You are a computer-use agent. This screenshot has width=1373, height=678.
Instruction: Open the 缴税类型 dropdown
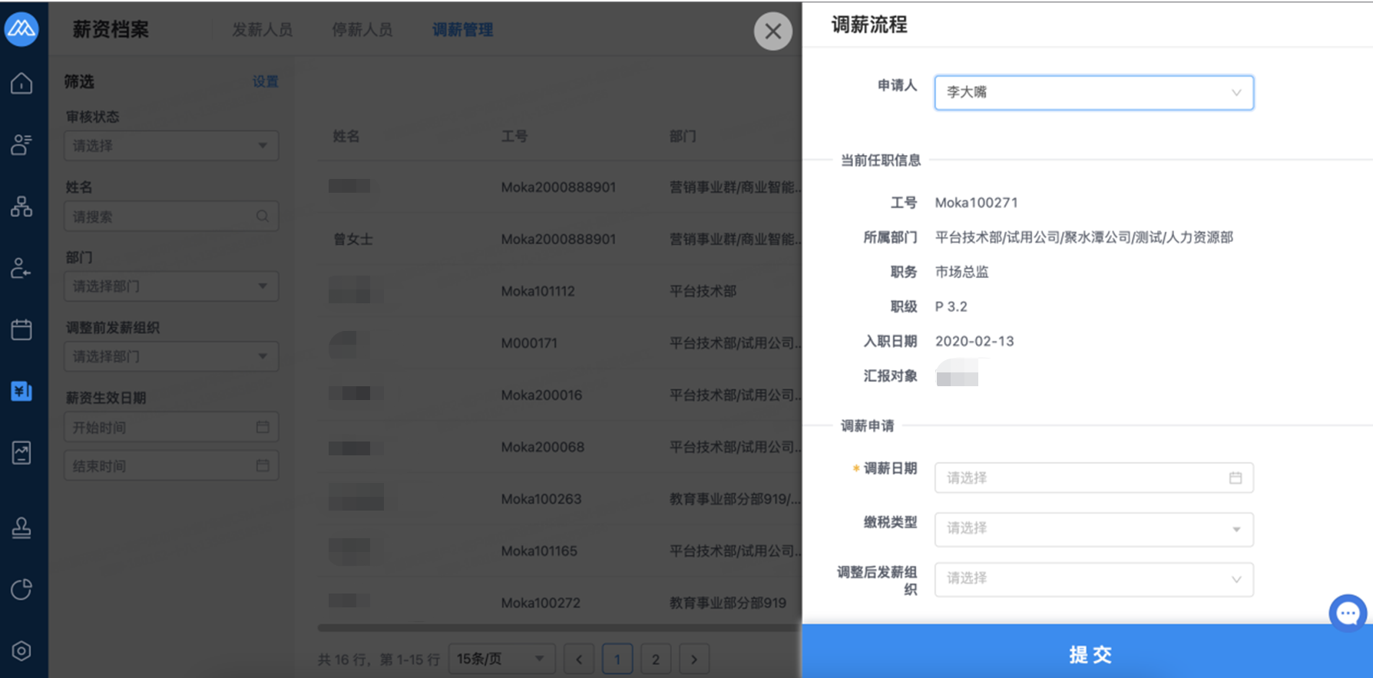coord(1093,529)
